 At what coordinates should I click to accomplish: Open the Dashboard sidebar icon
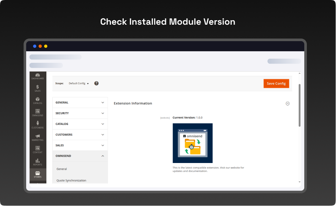pos(38,76)
